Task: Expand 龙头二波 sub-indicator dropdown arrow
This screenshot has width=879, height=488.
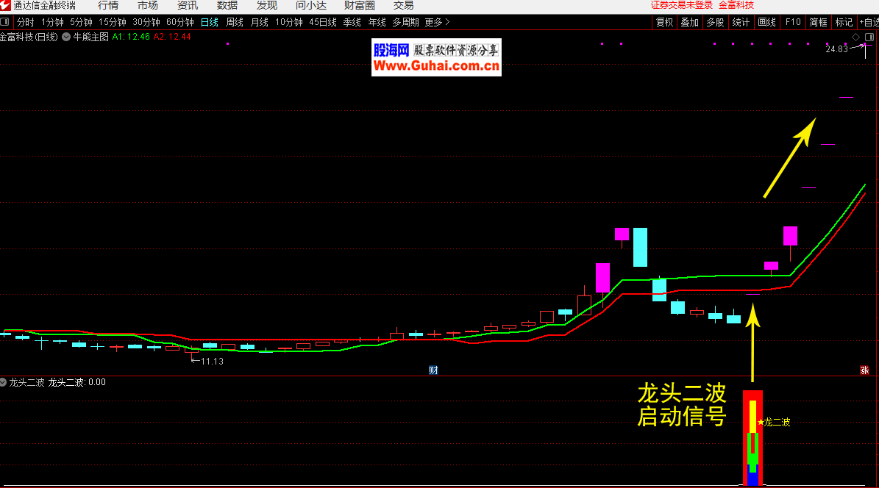Action: pos(4,382)
